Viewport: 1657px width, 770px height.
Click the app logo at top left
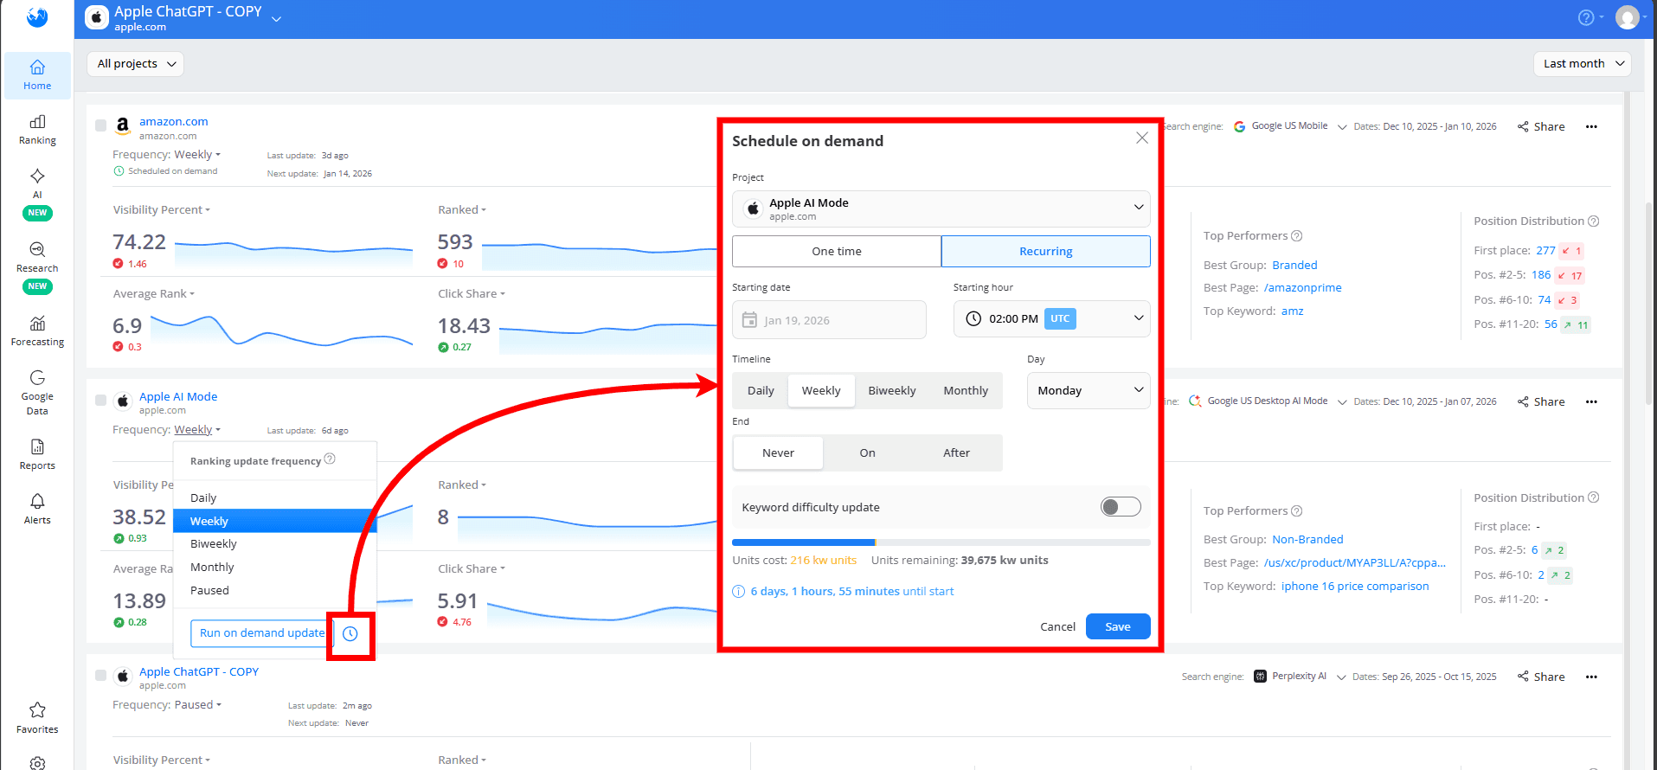click(37, 16)
